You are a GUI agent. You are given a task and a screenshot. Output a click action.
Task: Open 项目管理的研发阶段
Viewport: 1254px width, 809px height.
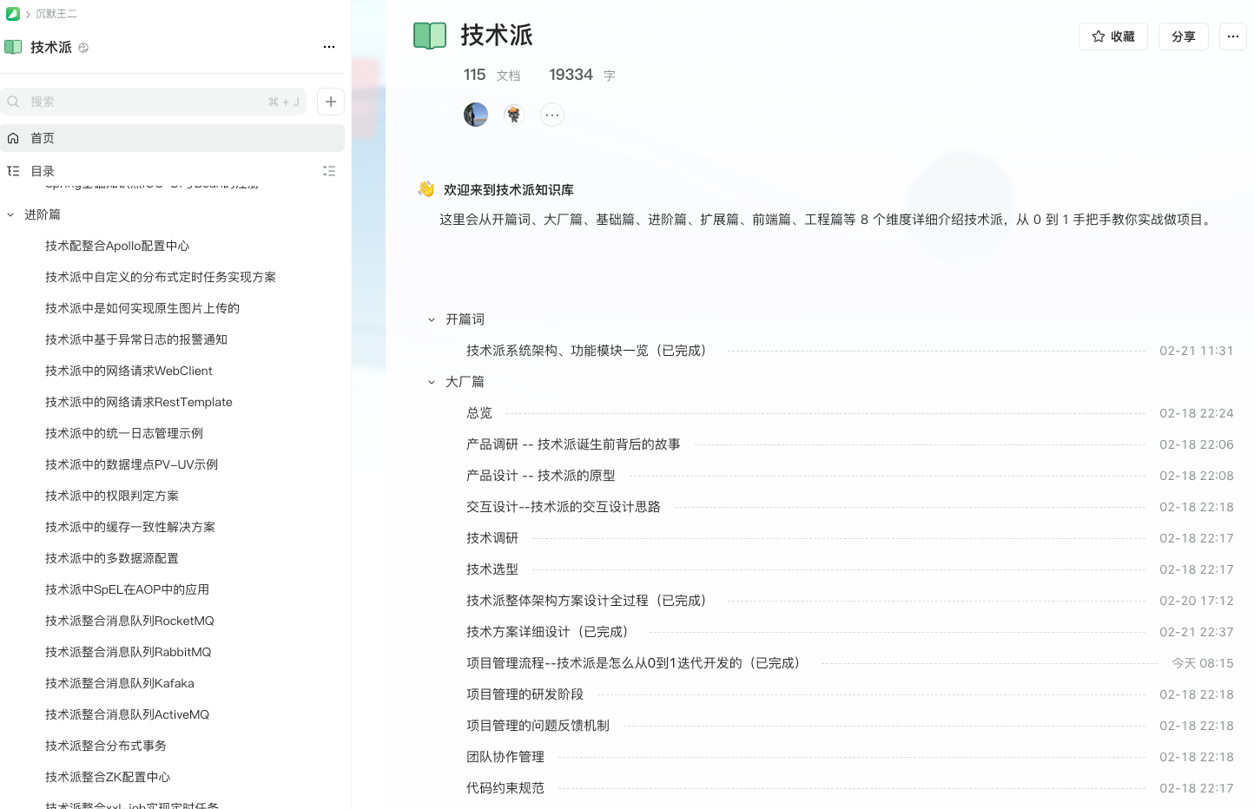coord(525,694)
